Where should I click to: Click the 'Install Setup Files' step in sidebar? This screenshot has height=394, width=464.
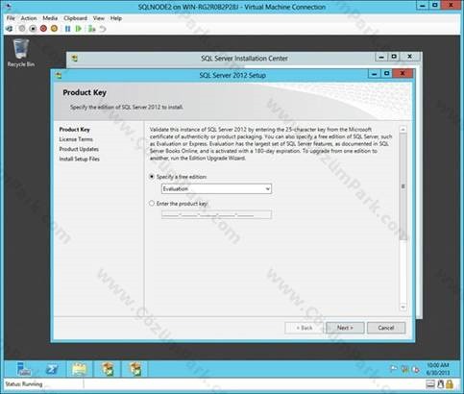tap(80, 159)
